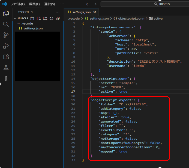
Task: Open the Explorer view in activity bar
Action: click(6, 13)
